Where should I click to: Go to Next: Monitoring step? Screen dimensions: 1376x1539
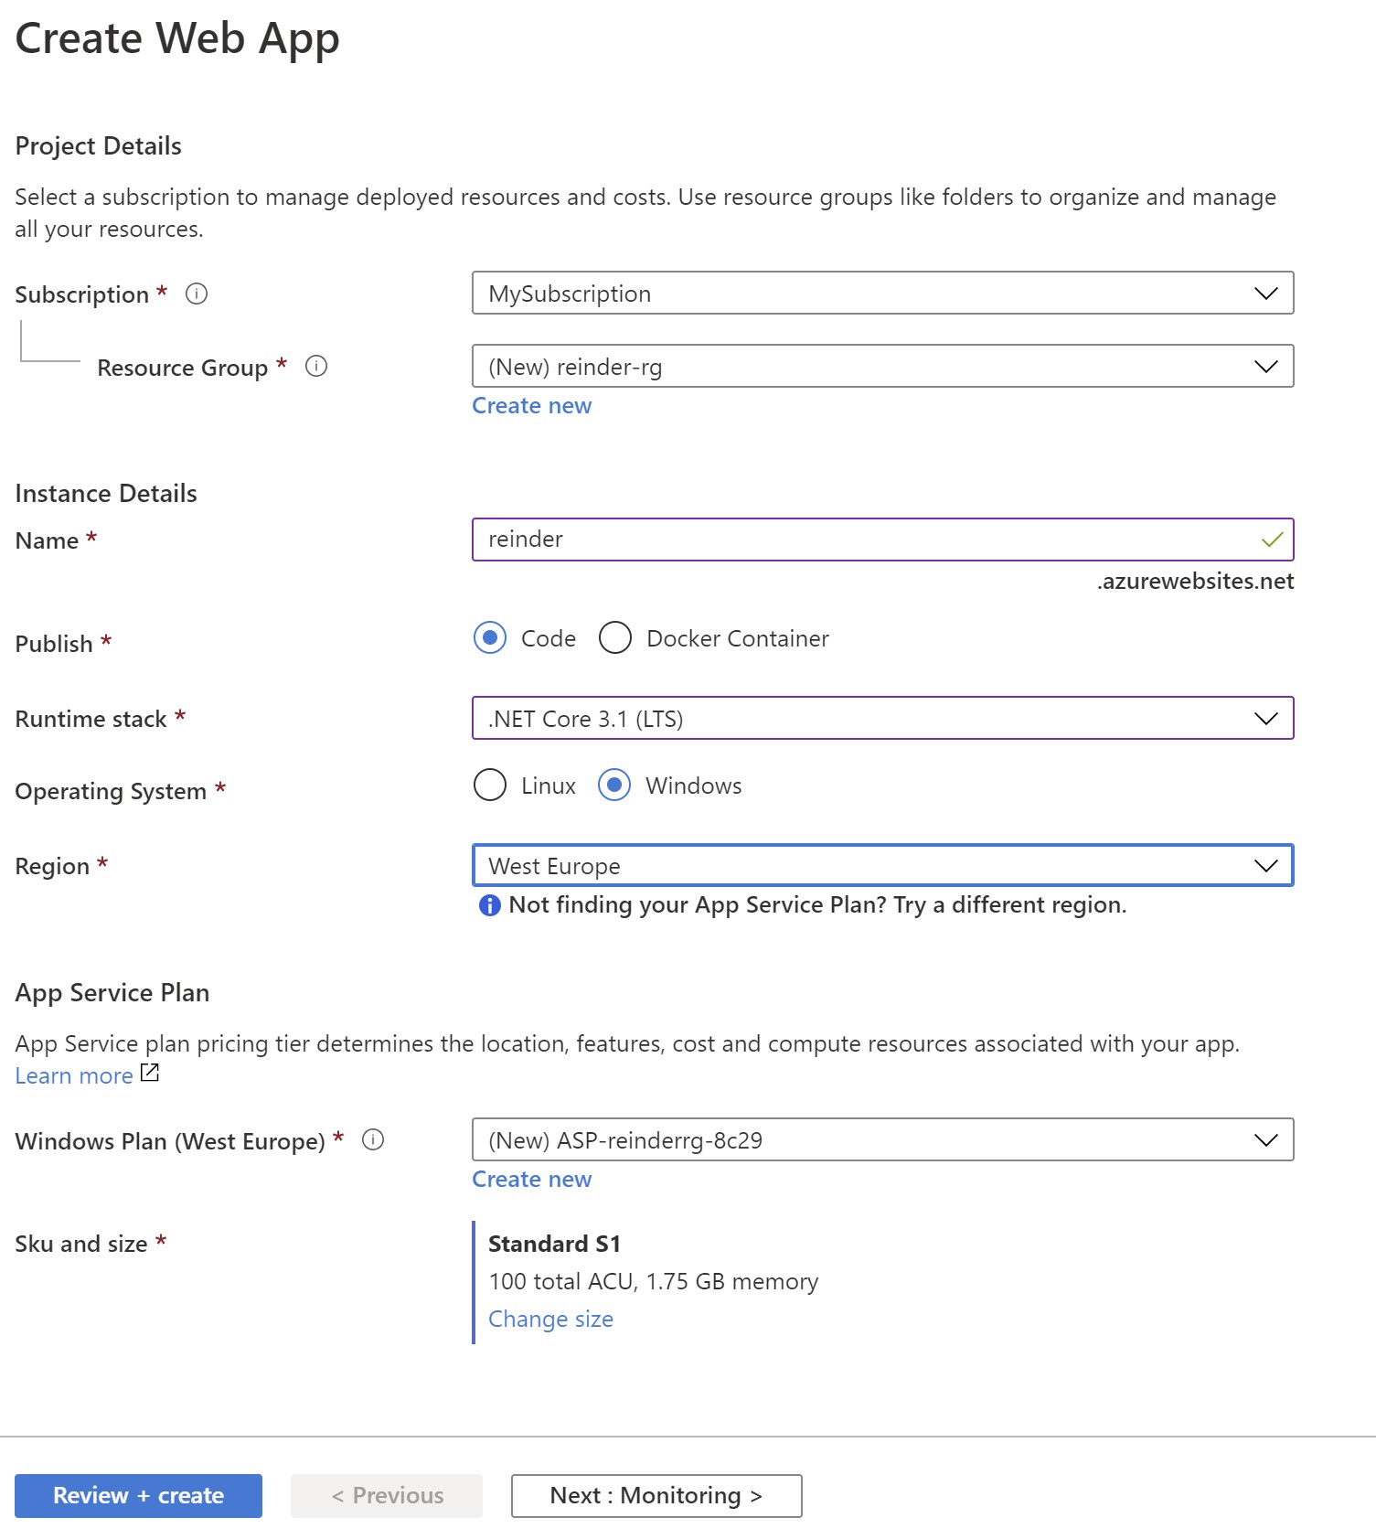[656, 1496]
